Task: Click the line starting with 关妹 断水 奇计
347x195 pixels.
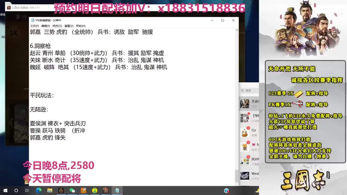Action: [97, 60]
